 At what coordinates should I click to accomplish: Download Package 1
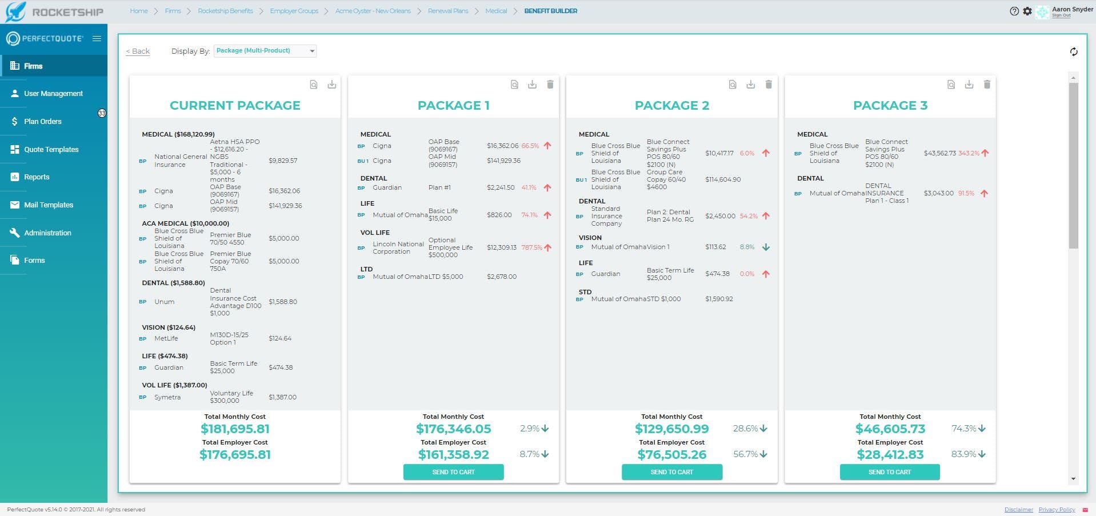click(532, 85)
